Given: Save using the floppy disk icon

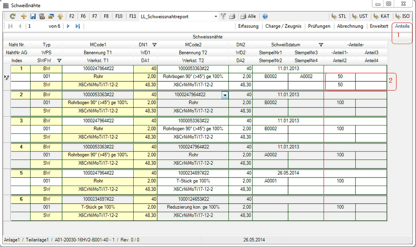Looking at the screenshot, I should point(33,16).
